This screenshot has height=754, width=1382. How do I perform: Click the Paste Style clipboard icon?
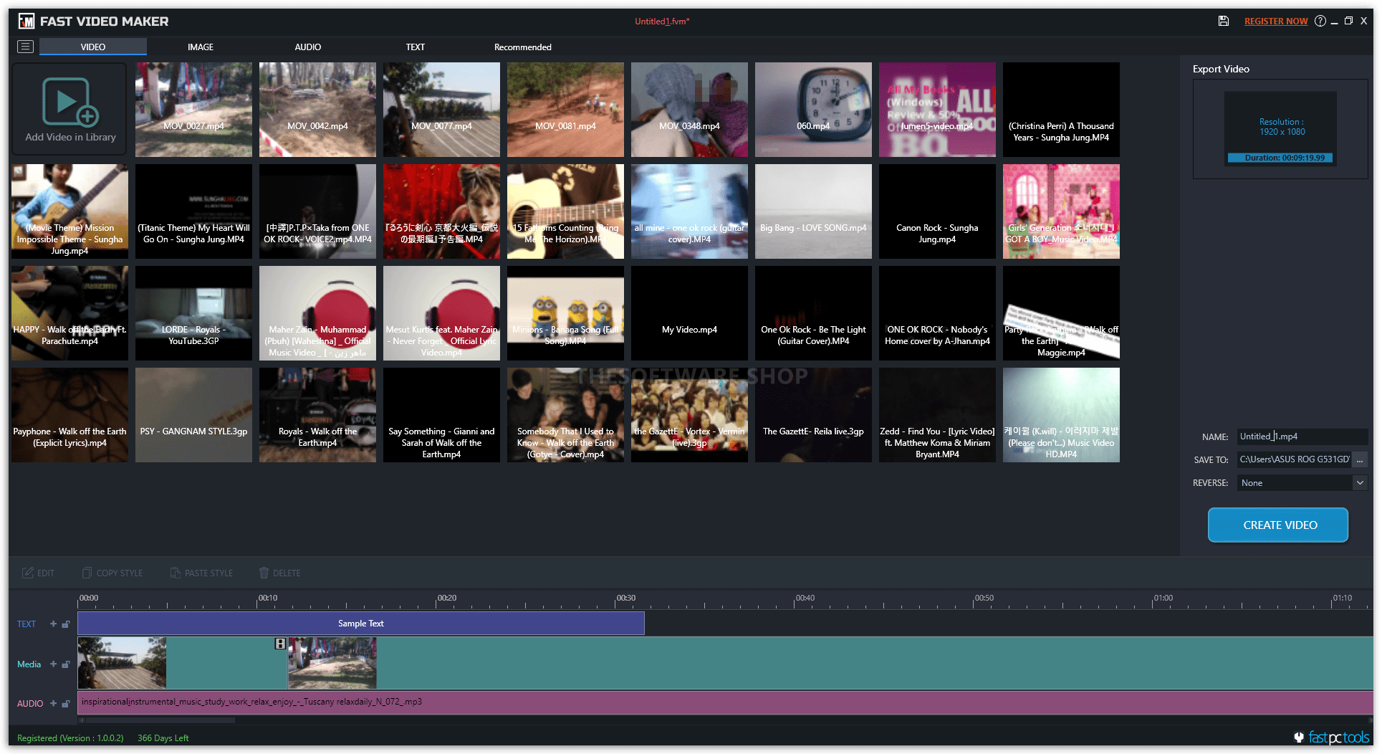tap(175, 573)
